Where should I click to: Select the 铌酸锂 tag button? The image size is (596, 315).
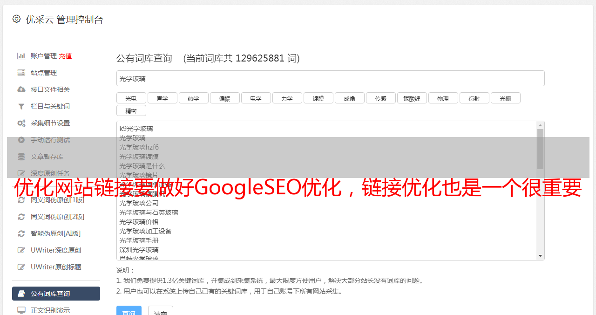(x=412, y=98)
